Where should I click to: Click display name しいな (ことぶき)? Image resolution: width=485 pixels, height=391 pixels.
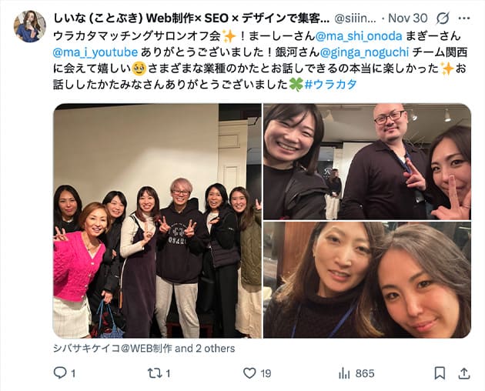click(x=98, y=18)
